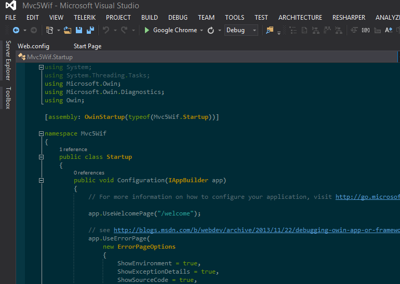The height and width of the screenshot is (284, 400).
Task: Click the Save All icon
Action: (90, 30)
